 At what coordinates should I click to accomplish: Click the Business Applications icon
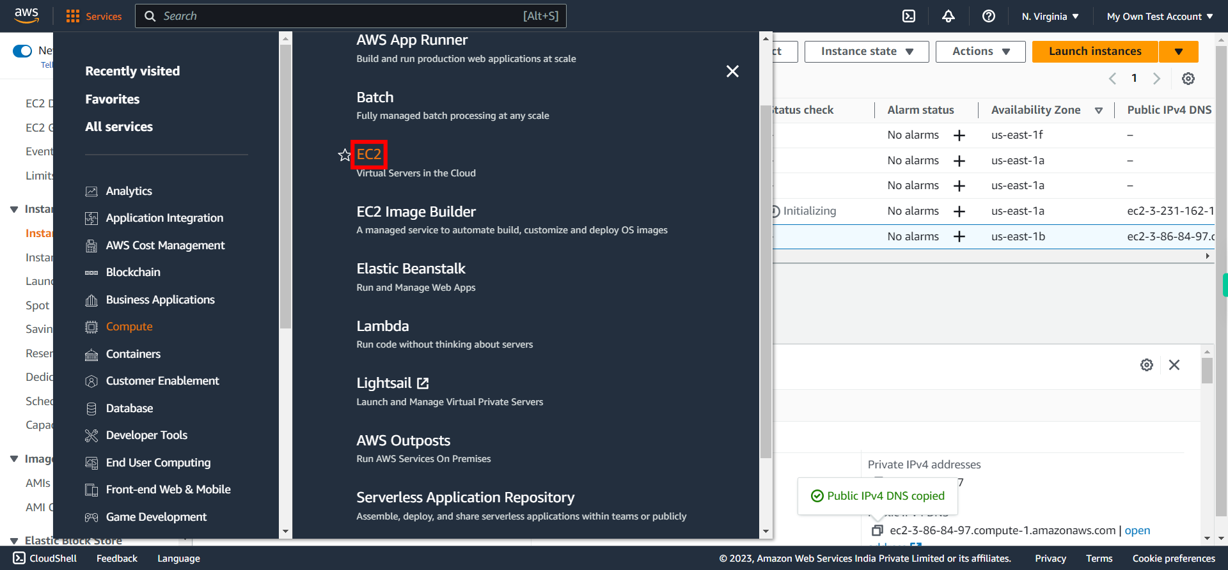(91, 300)
